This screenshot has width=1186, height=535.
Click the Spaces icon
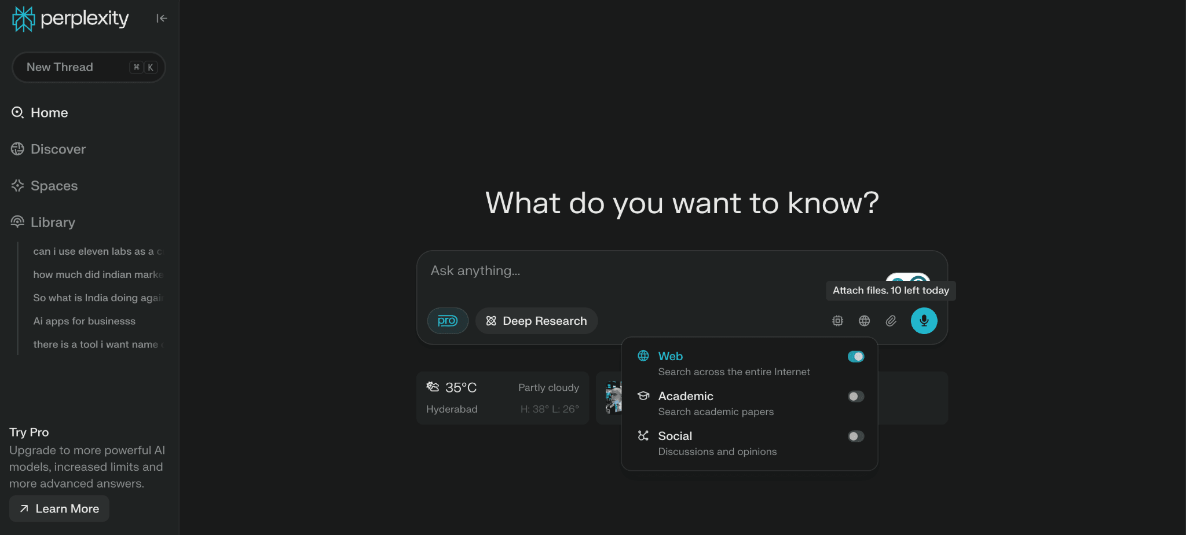(17, 185)
